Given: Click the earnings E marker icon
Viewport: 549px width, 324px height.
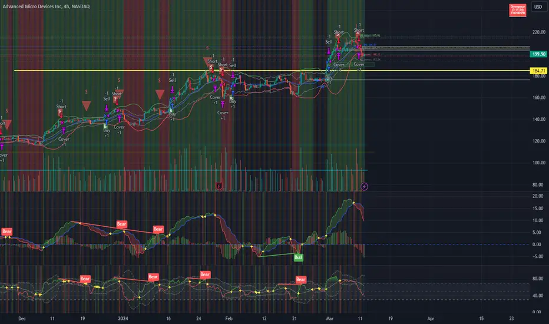Looking at the screenshot, I should point(219,186).
